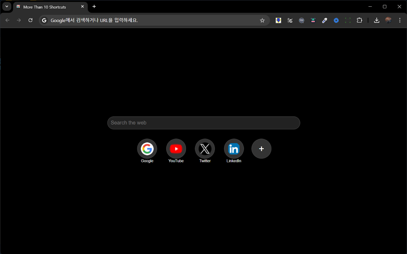Add a new shortcut with the plus tile
This screenshot has height=254, width=407.
pyautogui.click(x=262, y=149)
